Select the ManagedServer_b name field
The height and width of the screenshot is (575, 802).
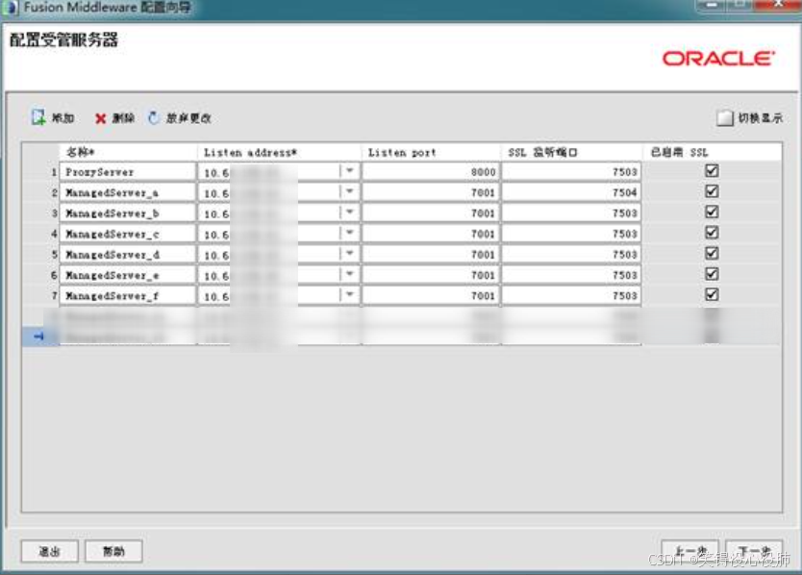[128, 212]
